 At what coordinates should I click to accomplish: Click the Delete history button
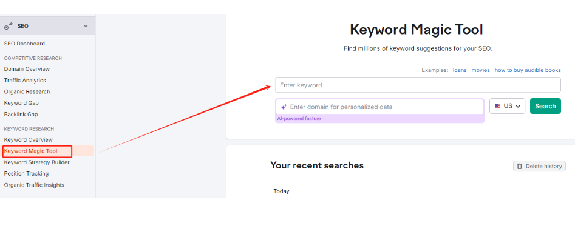tap(539, 166)
